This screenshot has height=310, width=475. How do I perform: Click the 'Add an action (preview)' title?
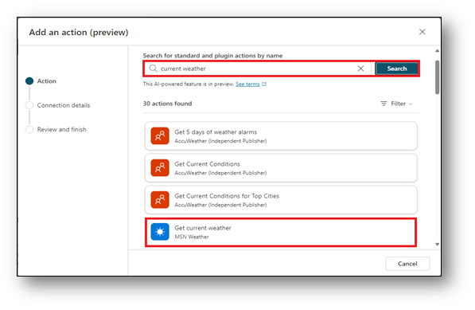point(79,33)
